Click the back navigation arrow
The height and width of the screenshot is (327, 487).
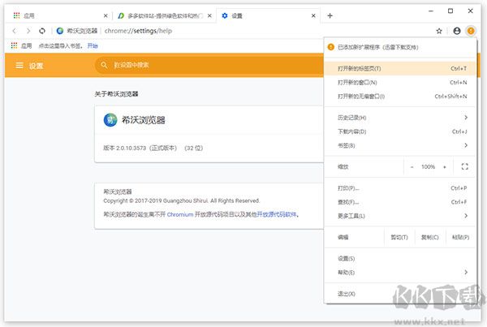pyautogui.click(x=15, y=31)
